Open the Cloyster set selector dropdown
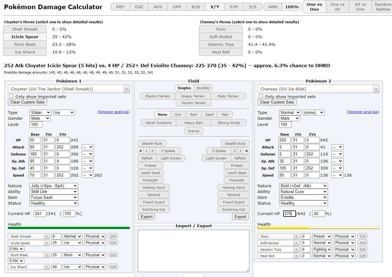The image size is (392, 277). pyautogui.click(x=69, y=89)
